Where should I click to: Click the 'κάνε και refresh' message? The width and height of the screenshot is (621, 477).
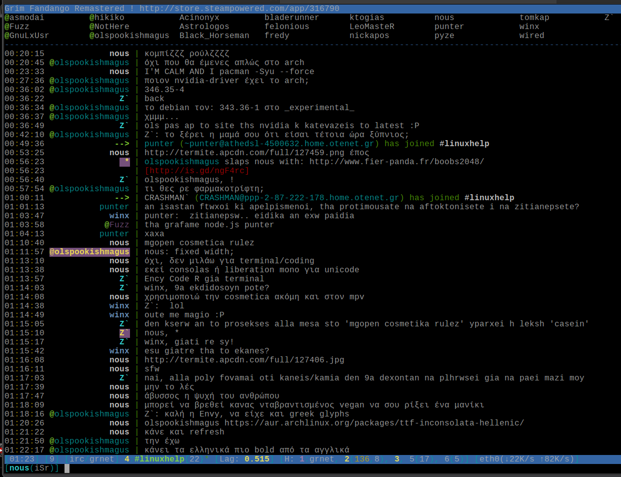tap(184, 432)
